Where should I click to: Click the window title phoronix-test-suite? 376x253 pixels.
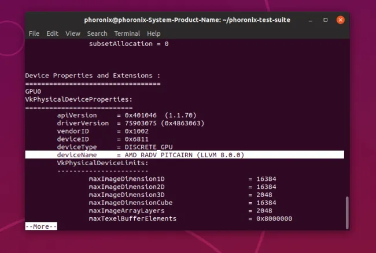tap(187, 20)
